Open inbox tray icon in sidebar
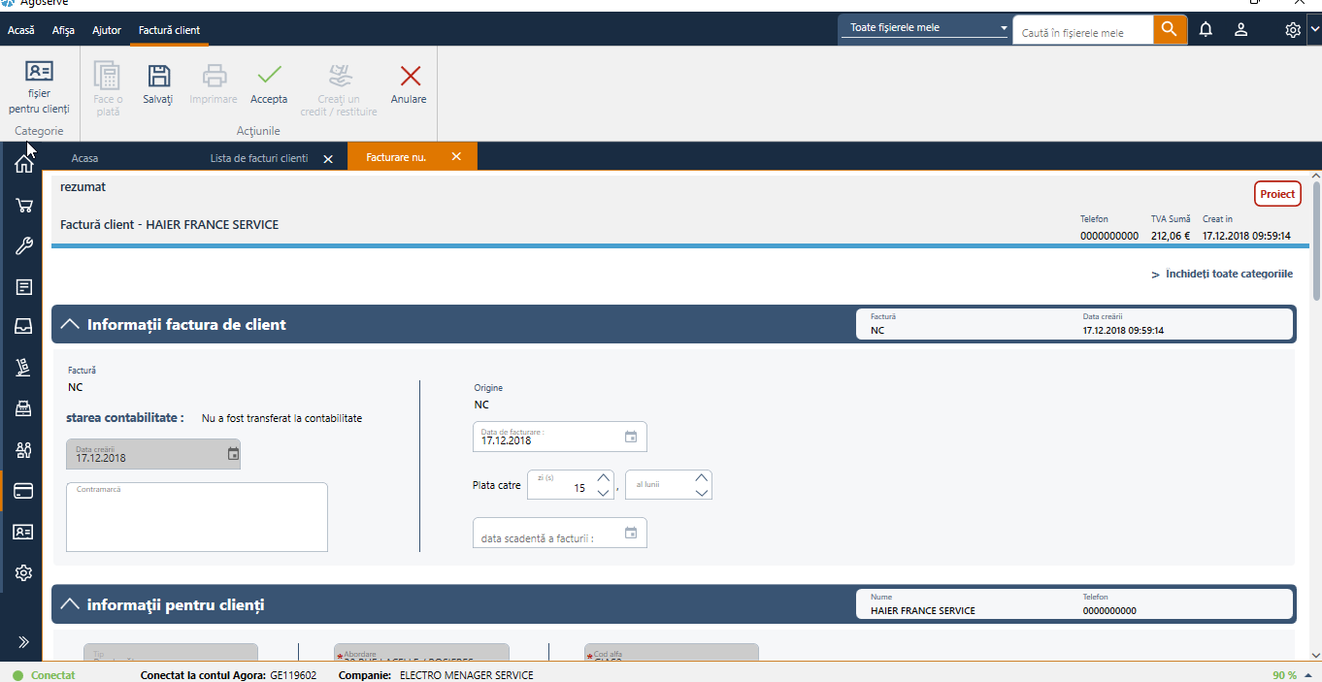 (x=24, y=327)
